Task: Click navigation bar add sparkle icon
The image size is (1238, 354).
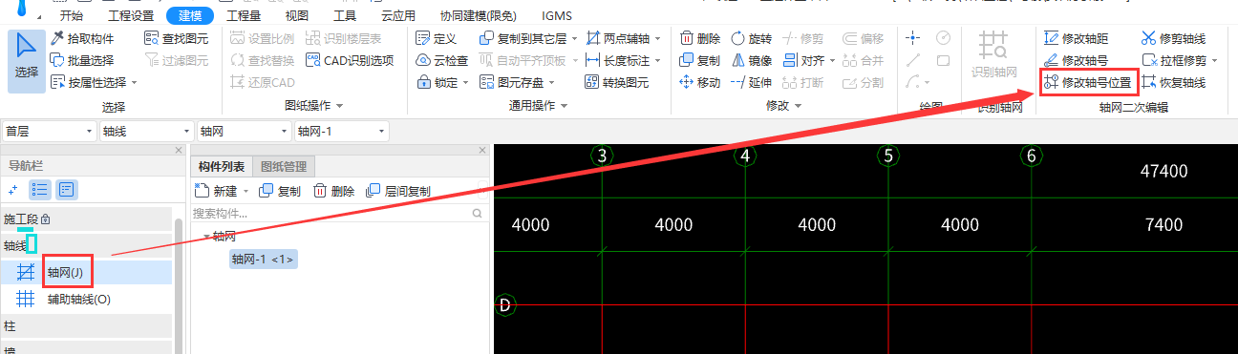Action: tap(13, 190)
